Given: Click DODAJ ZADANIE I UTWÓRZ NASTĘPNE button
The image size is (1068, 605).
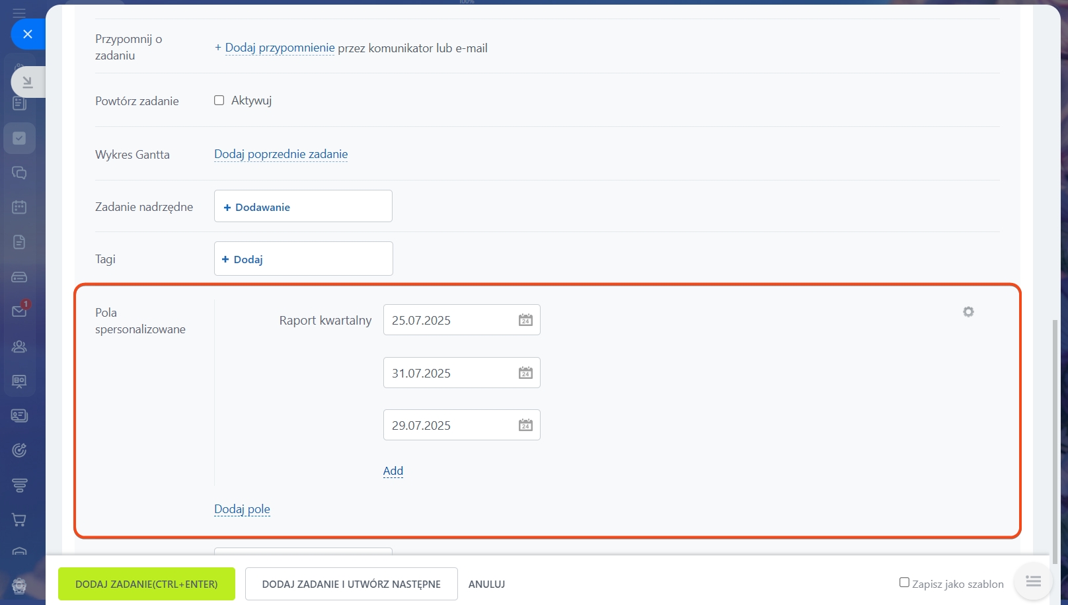Looking at the screenshot, I should coord(352,584).
